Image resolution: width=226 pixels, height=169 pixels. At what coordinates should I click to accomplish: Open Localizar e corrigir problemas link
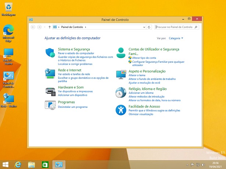(x=75, y=64)
